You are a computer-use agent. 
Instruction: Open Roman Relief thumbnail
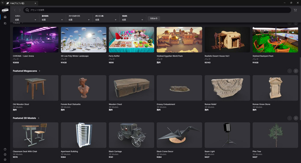click(227, 88)
